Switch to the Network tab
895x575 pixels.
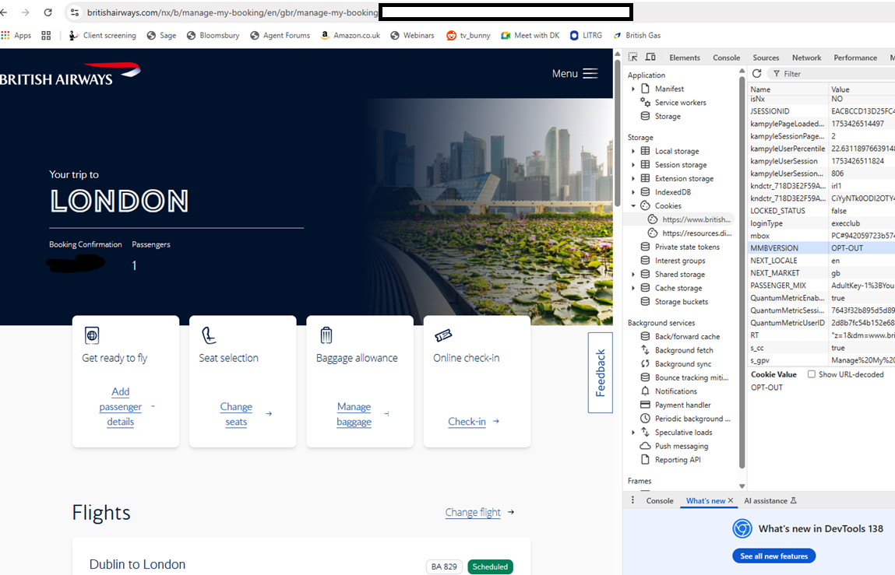pyautogui.click(x=806, y=58)
